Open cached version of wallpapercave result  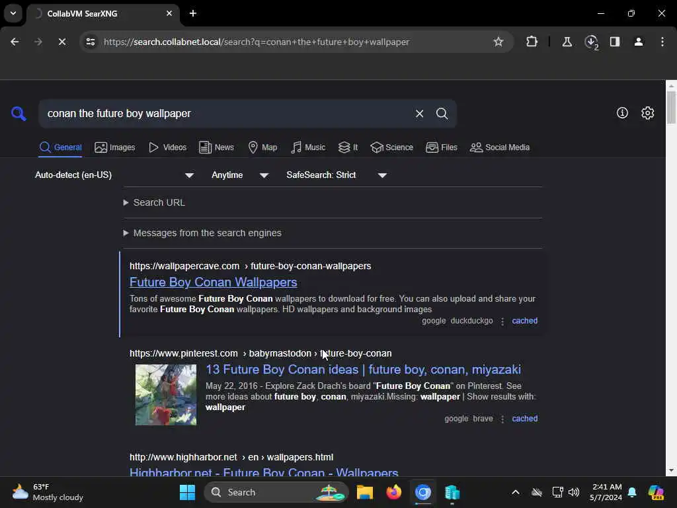click(x=524, y=321)
